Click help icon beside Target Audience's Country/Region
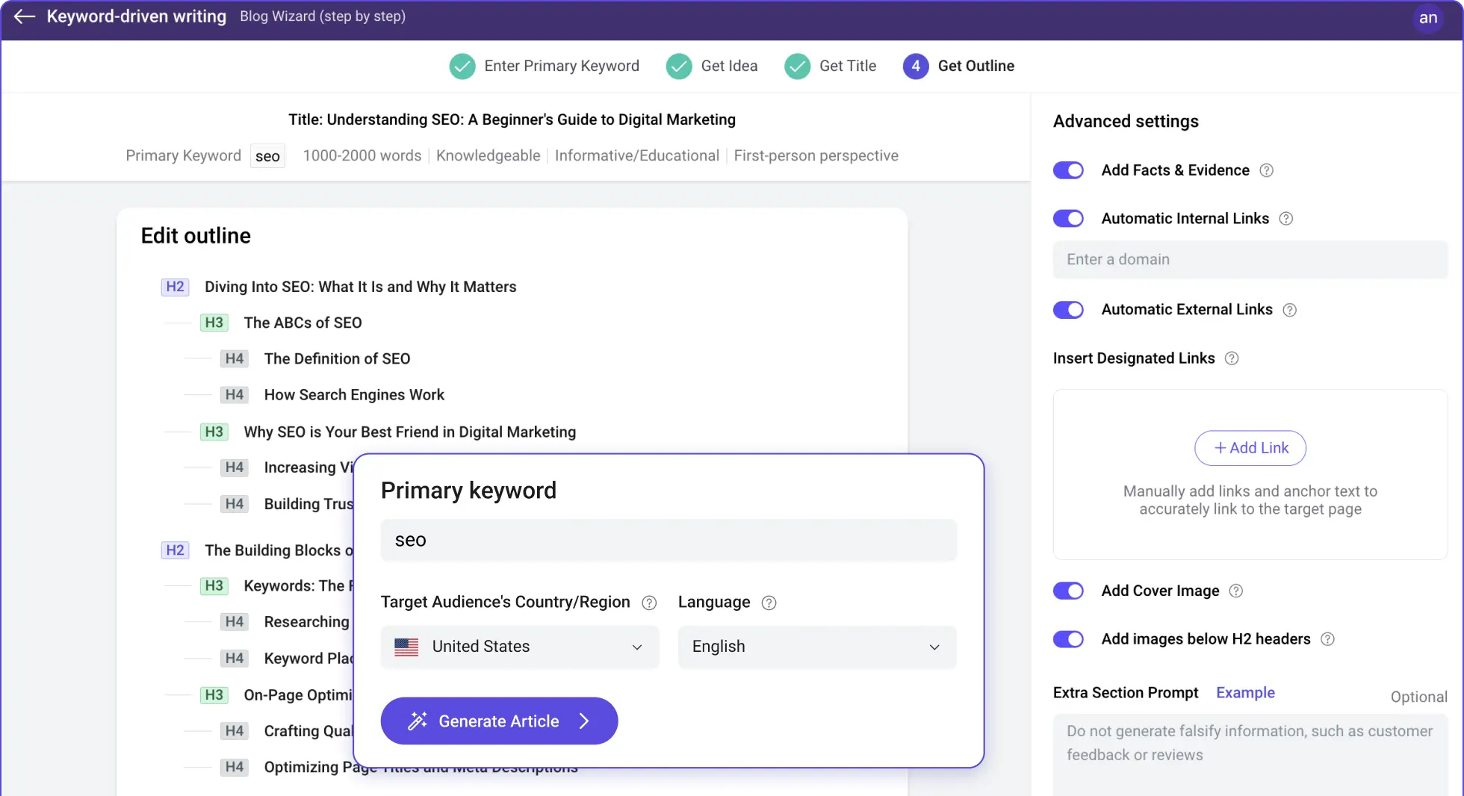This screenshot has width=1464, height=796. point(649,603)
